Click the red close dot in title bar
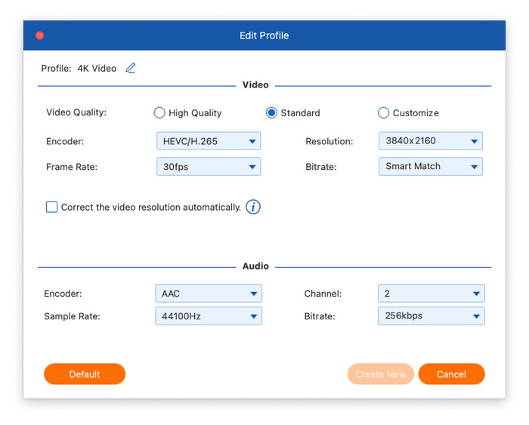 40,35
